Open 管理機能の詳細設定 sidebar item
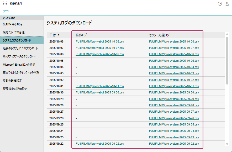The image size is (232, 152). [15, 89]
